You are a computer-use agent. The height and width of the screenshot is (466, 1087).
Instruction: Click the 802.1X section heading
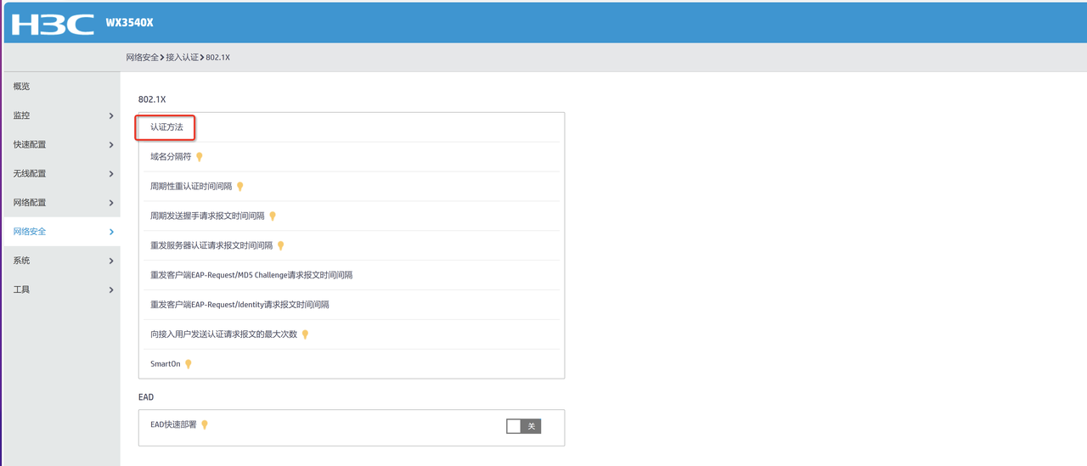[x=152, y=100]
